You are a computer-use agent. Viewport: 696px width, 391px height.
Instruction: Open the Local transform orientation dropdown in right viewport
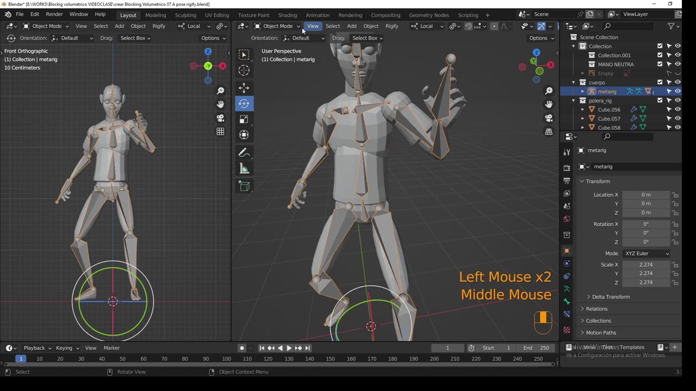click(427, 26)
